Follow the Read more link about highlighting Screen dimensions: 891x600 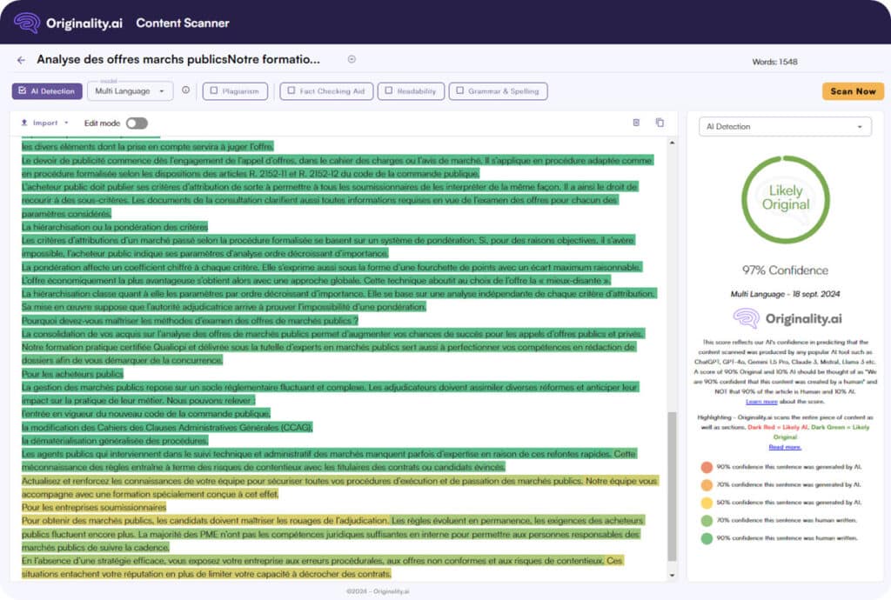785,447
